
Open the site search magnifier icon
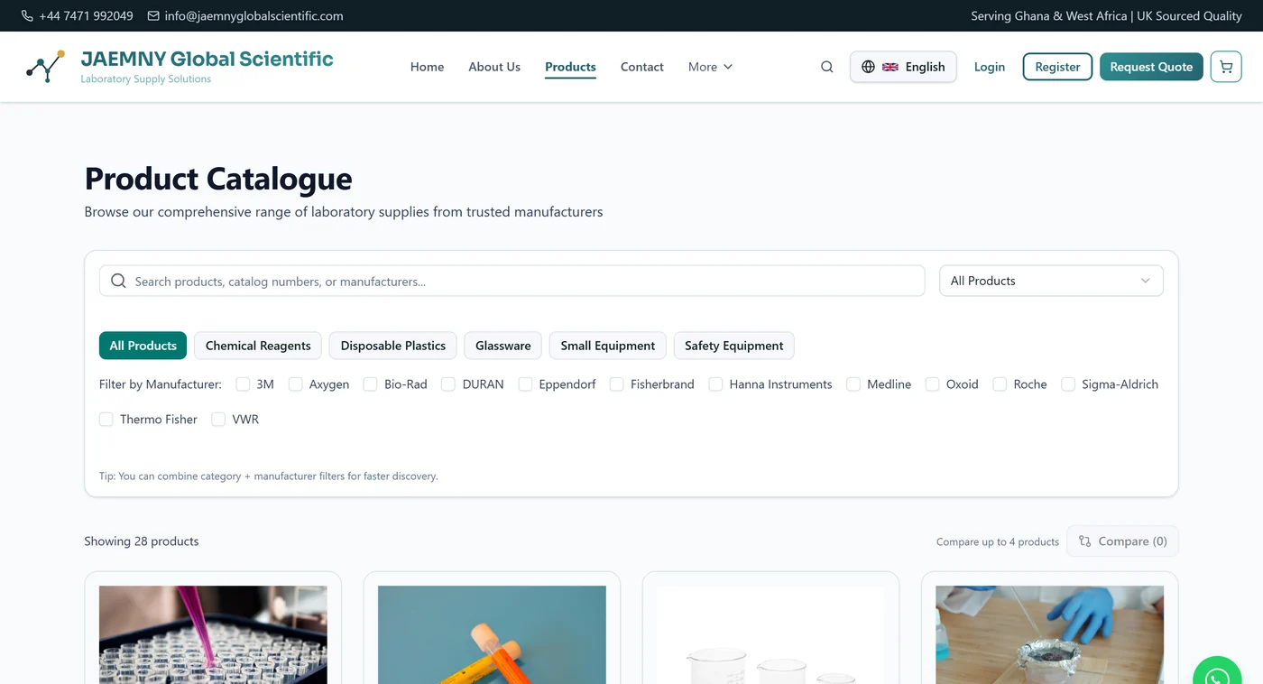[826, 67]
